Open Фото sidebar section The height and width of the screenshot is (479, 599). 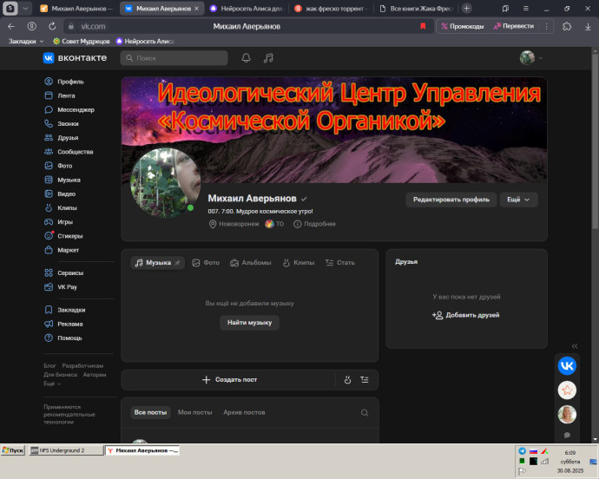tap(58, 166)
